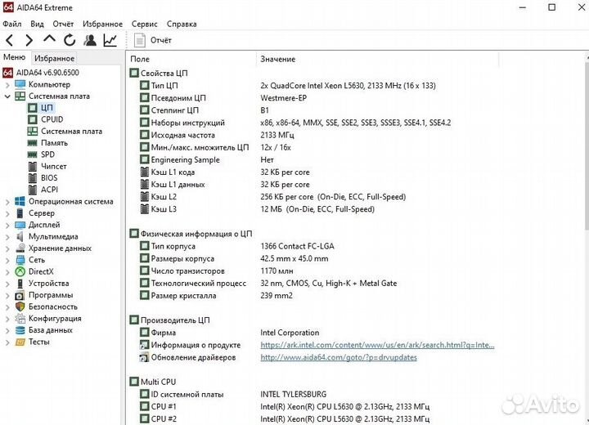Select the Хранение данных disk icon
The width and height of the screenshot is (589, 425).
pyautogui.click(x=20, y=248)
